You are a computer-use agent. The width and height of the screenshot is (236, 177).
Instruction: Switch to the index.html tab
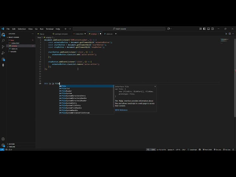(79, 34)
